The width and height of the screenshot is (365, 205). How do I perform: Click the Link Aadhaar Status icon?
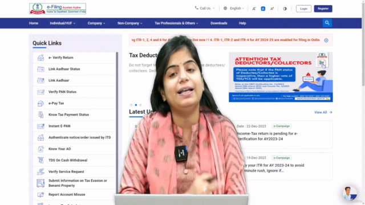[x=40, y=69]
